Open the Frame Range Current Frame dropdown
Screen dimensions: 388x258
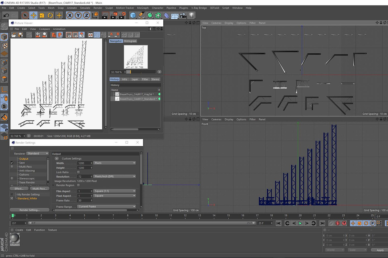point(107,207)
